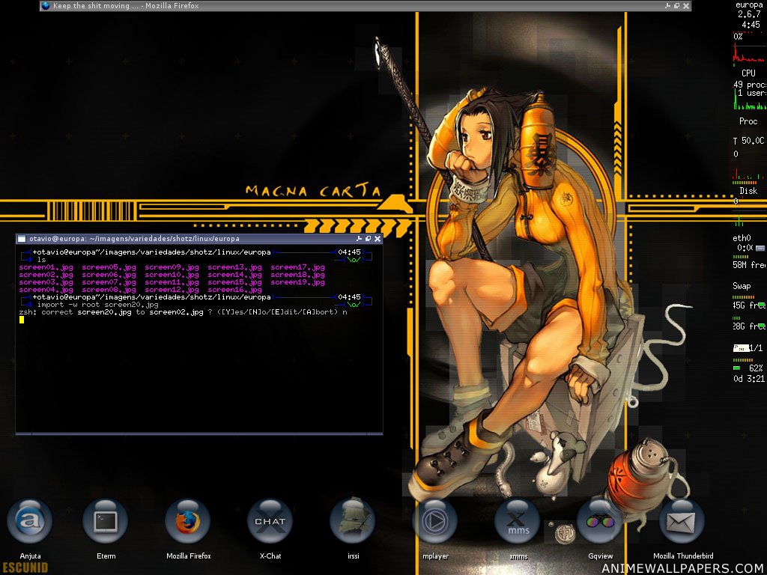Open the Eterm terminal launcher
The height and width of the screenshot is (575, 767).
coord(106,521)
